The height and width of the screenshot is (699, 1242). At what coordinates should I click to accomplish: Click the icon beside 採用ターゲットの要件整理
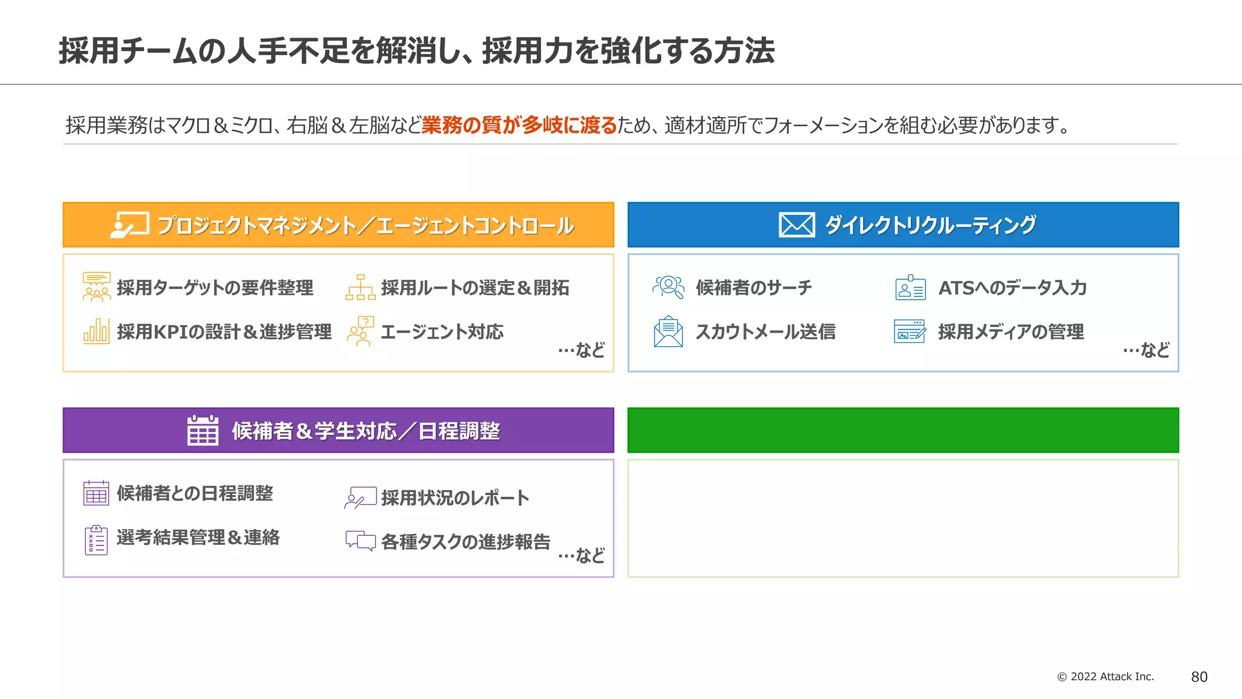96,287
